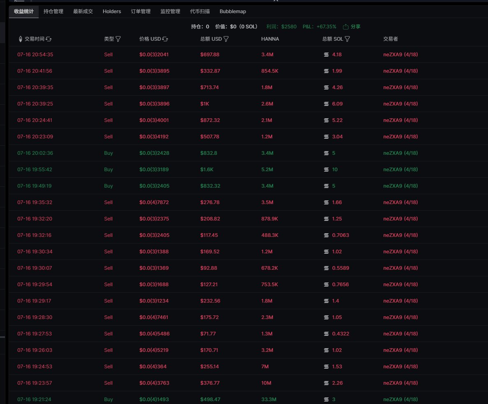This screenshot has width=488, height=404.
Task: Click share icon beside P&L
Action: point(345,27)
